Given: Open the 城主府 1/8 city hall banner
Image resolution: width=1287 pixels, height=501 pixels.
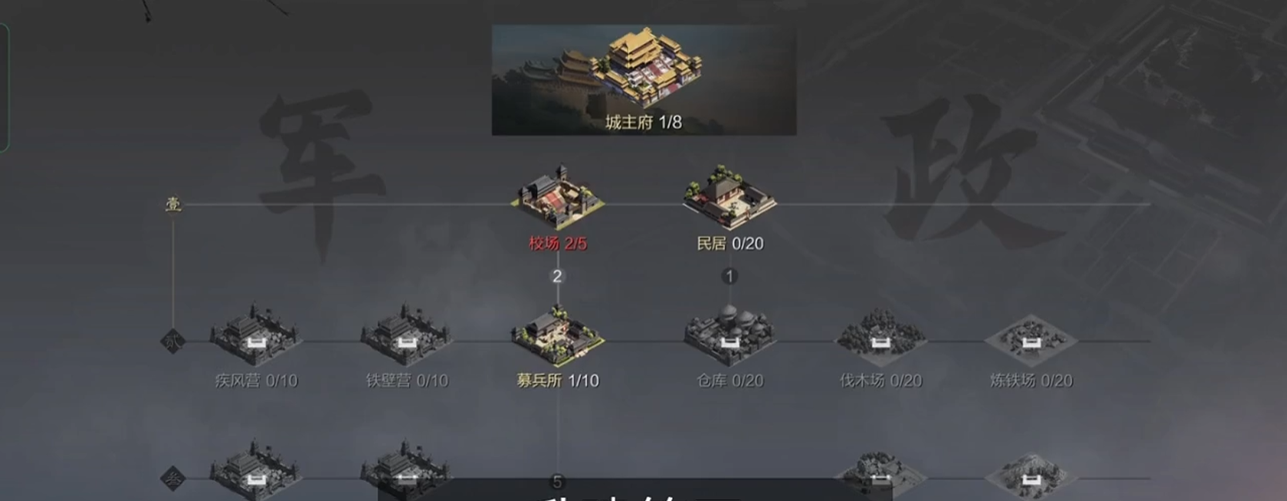Looking at the screenshot, I should (643, 80).
